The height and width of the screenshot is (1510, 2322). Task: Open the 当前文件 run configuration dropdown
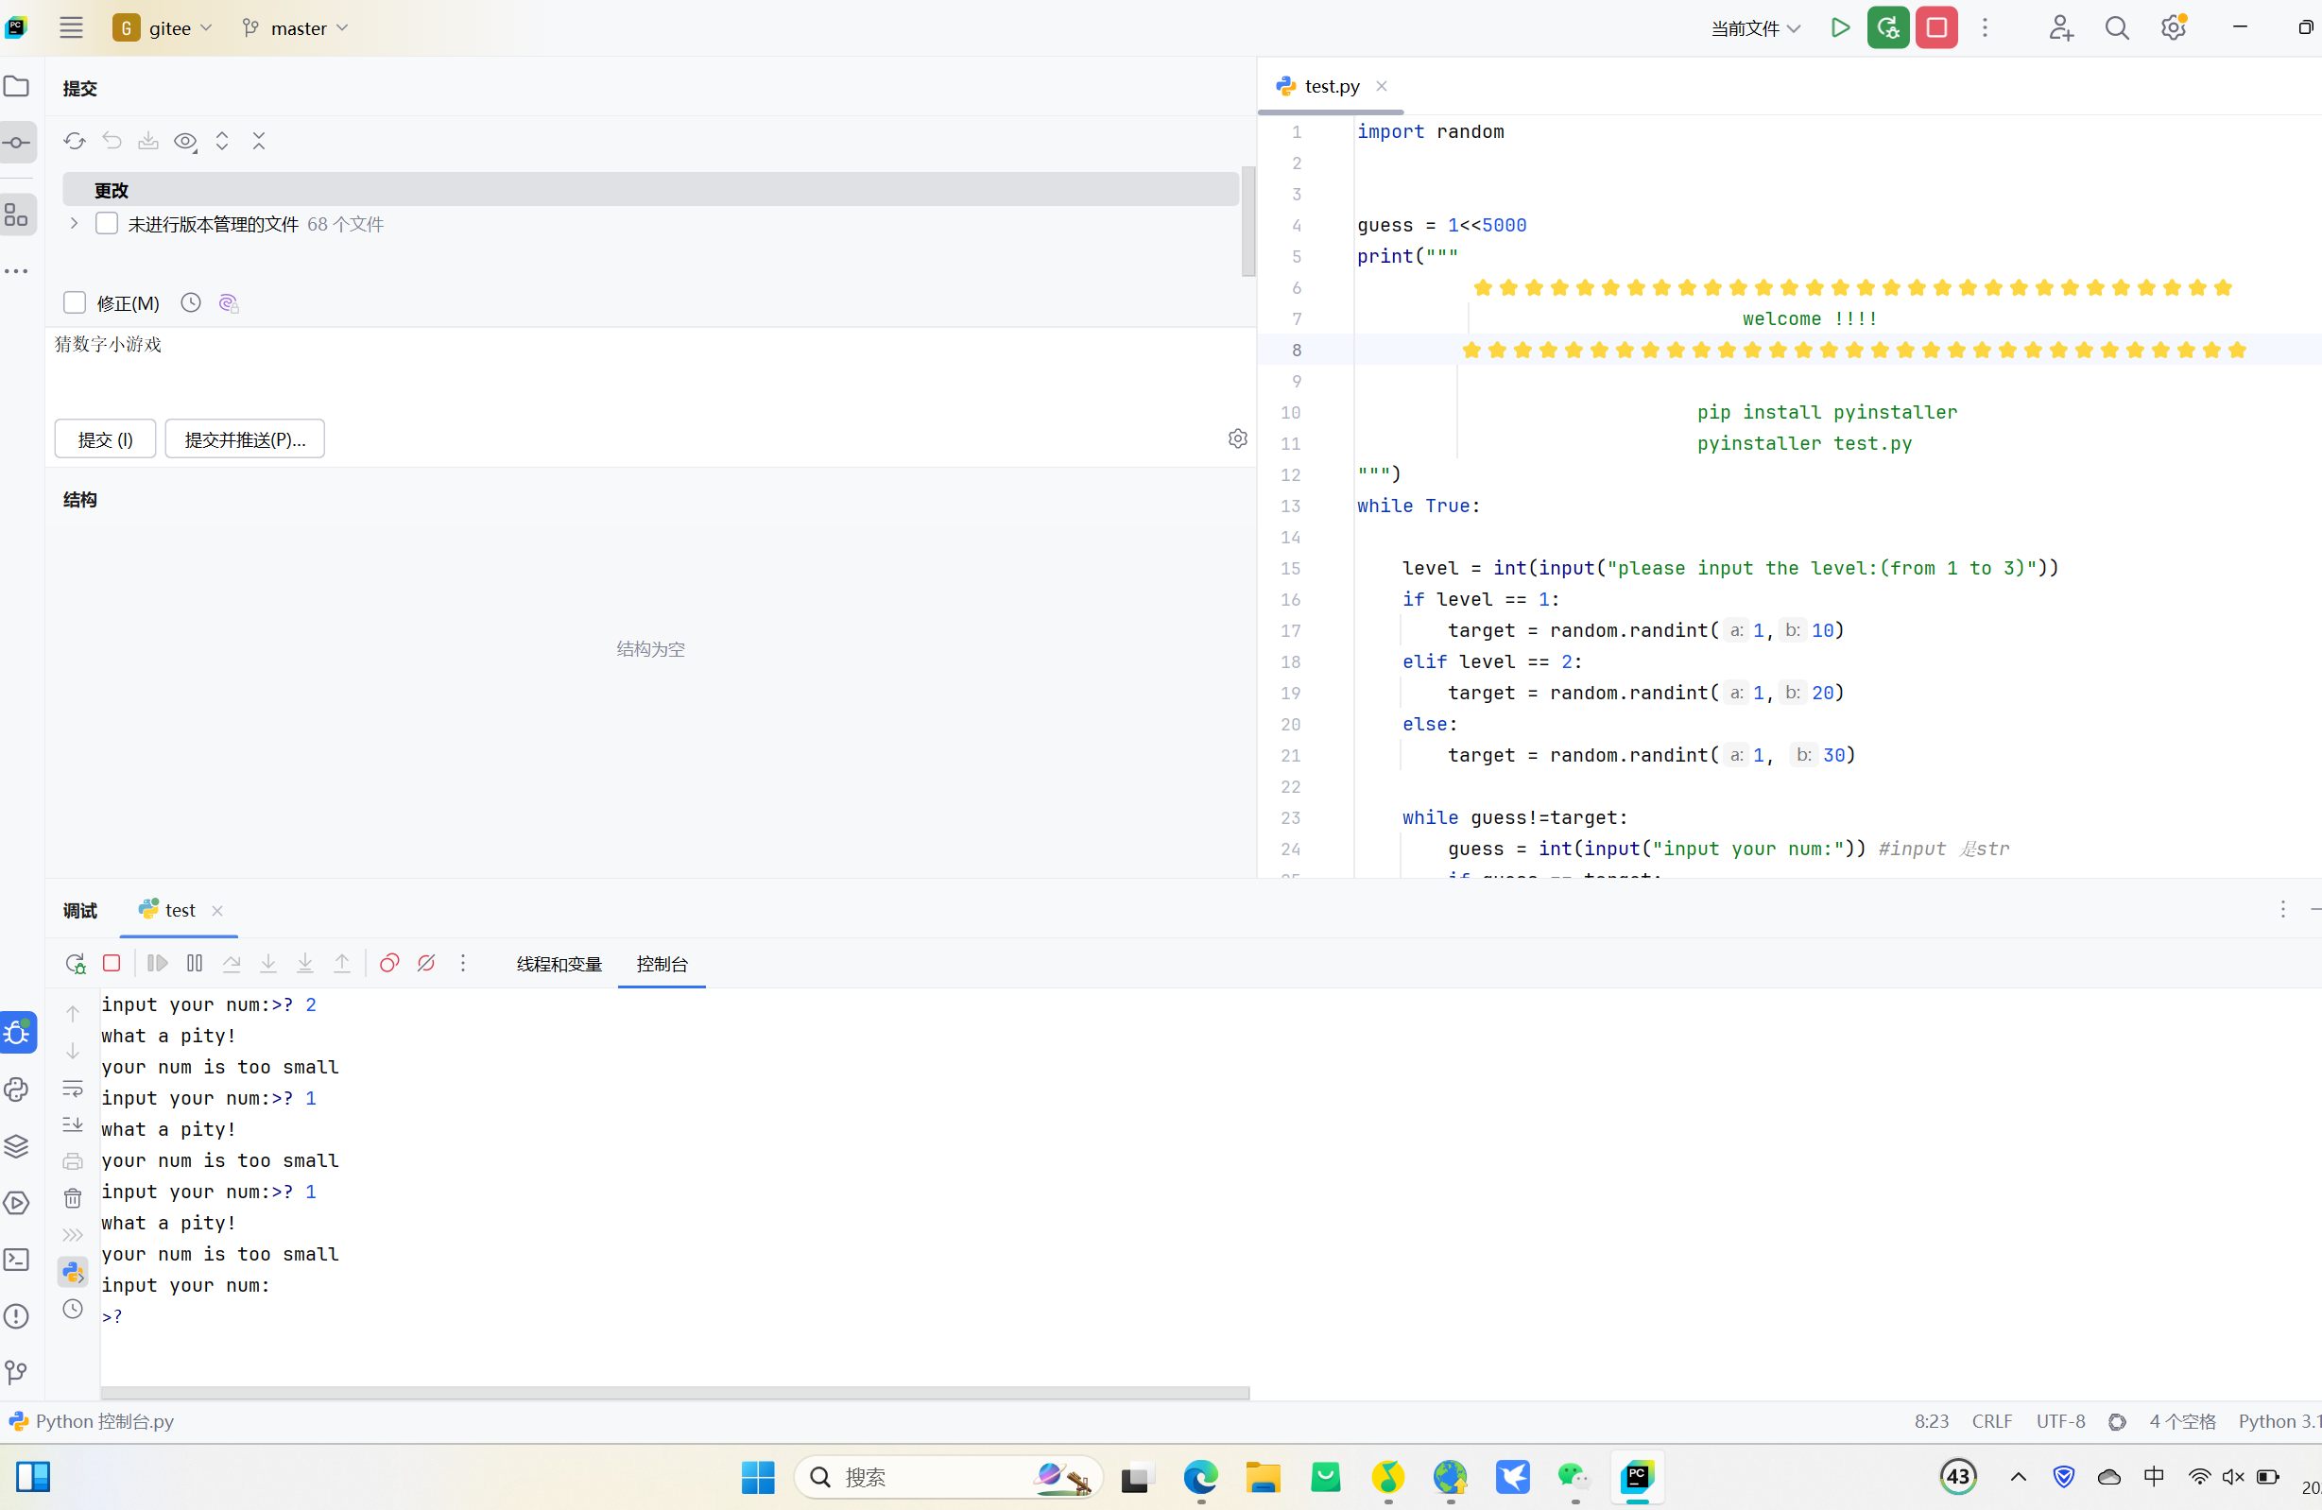click(x=1755, y=27)
